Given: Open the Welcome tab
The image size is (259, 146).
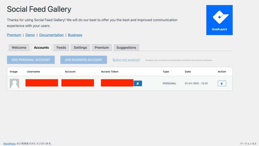Looking at the screenshot, I should coord(19,47).
